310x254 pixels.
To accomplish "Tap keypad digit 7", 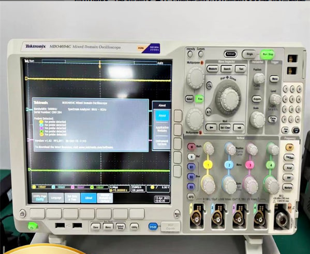I will click(x=285, y=89).
